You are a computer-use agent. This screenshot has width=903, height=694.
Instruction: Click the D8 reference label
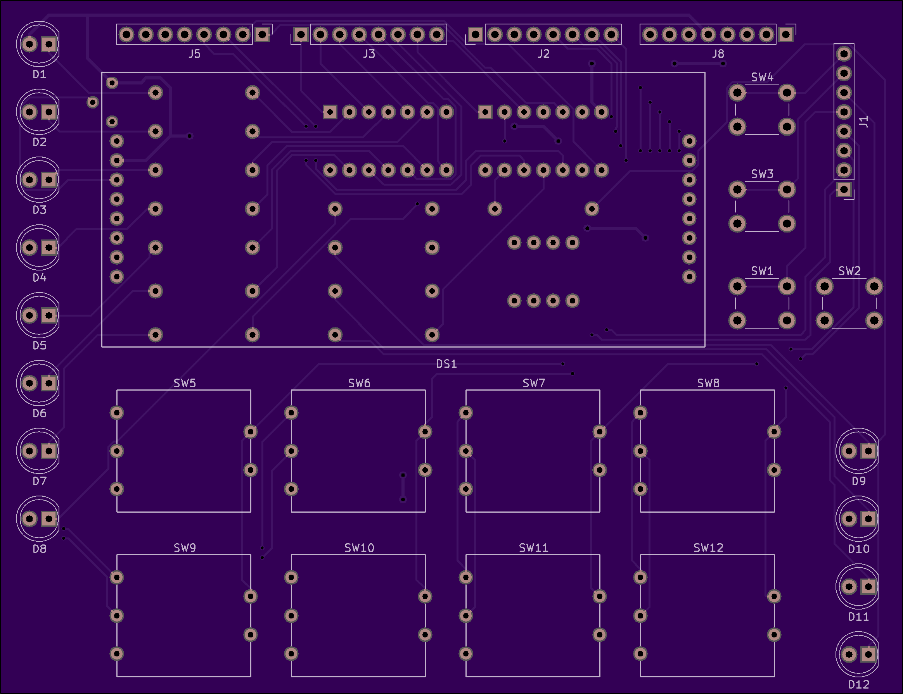[39, 549]
